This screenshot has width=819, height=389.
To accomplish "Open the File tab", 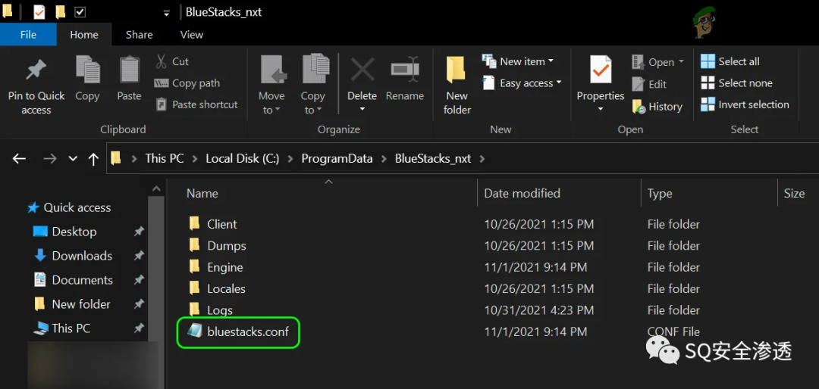I will [x=28, y=35].
